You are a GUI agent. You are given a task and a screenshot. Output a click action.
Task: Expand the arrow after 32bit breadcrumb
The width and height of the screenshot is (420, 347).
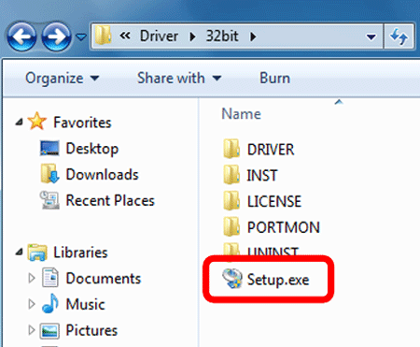click(x=254, y=36)
